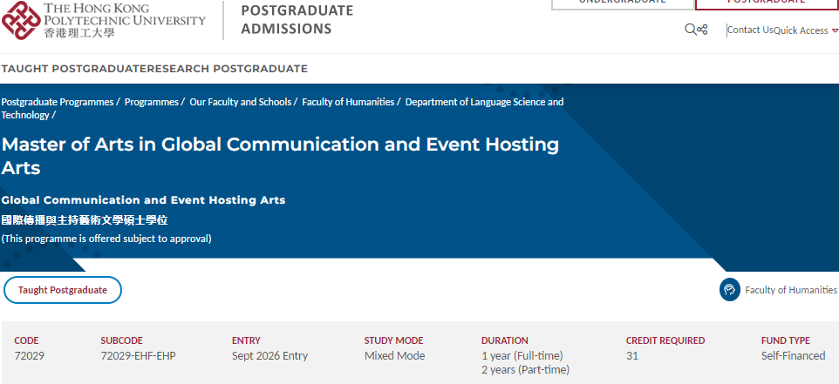Expand the Quick Access dropdown arrow
Image resolution: width=839 pixels, height=384 pixels.
click(835, 30)
